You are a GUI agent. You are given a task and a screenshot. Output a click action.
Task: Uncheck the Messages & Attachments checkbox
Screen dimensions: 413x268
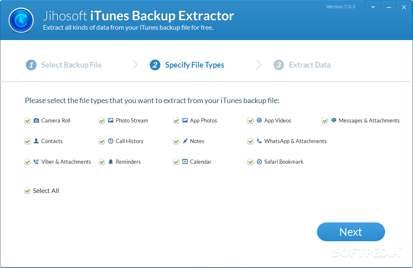click(325, 121)
